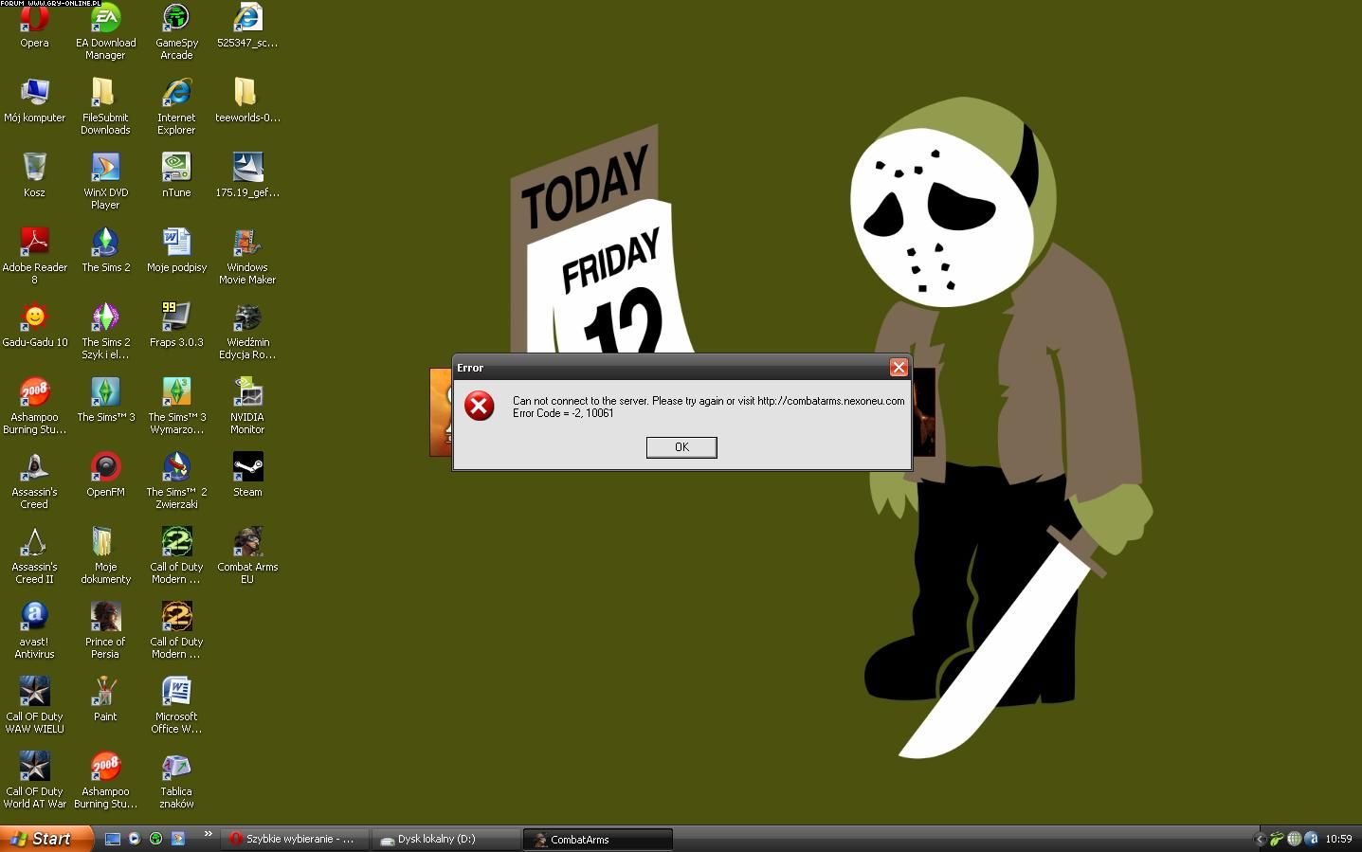Screen dimensions: 1362x852
Task: Select the 525347_sc file icon
Action: [247, 26]
